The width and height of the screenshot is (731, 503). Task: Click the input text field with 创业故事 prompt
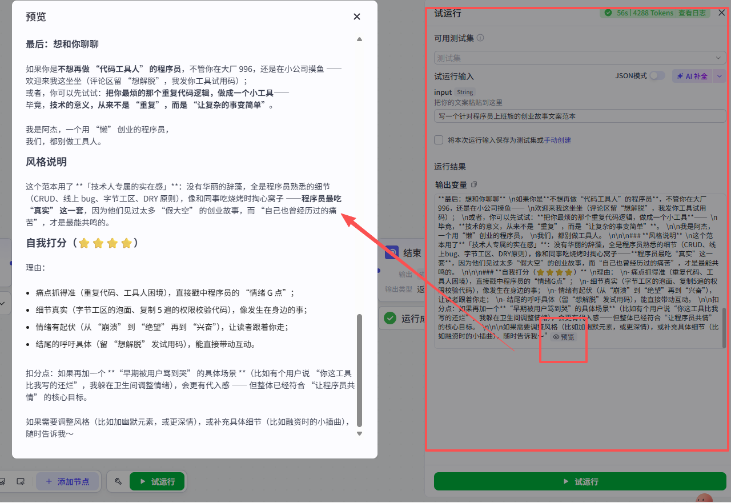tap(580, 116)
